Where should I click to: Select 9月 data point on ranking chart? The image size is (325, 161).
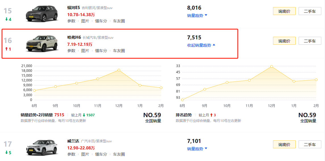205,89
